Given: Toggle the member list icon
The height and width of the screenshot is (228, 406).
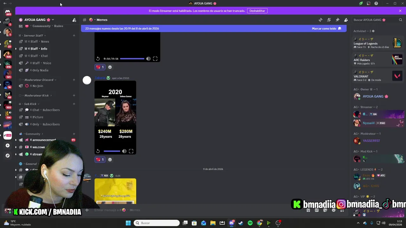Looking at the screenshot, I should (x=346, y=20).
